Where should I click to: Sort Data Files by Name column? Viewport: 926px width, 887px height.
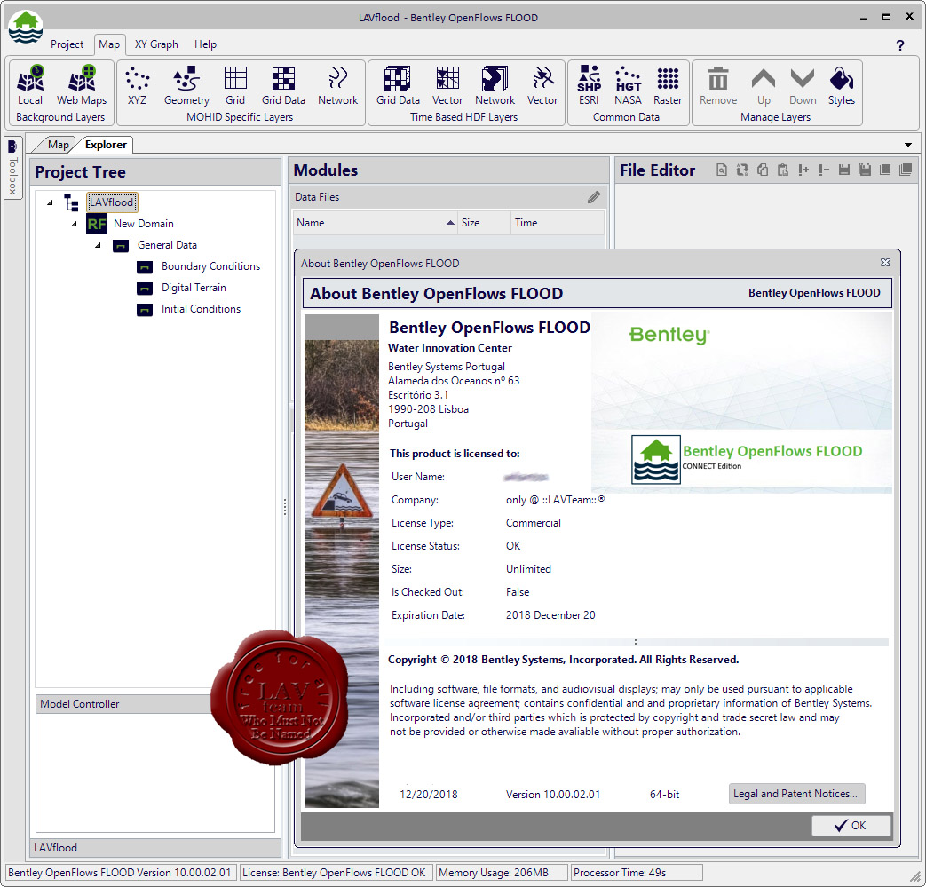(x=375, y=223)
